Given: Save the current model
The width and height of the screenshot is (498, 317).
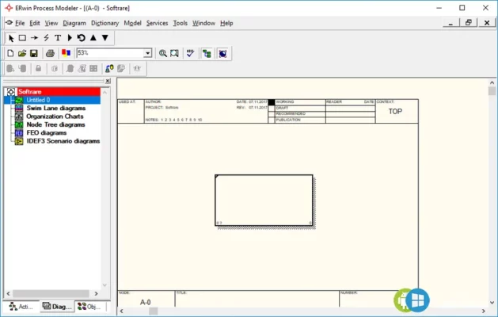Looking at the screenshot, I should click(34, 53).
